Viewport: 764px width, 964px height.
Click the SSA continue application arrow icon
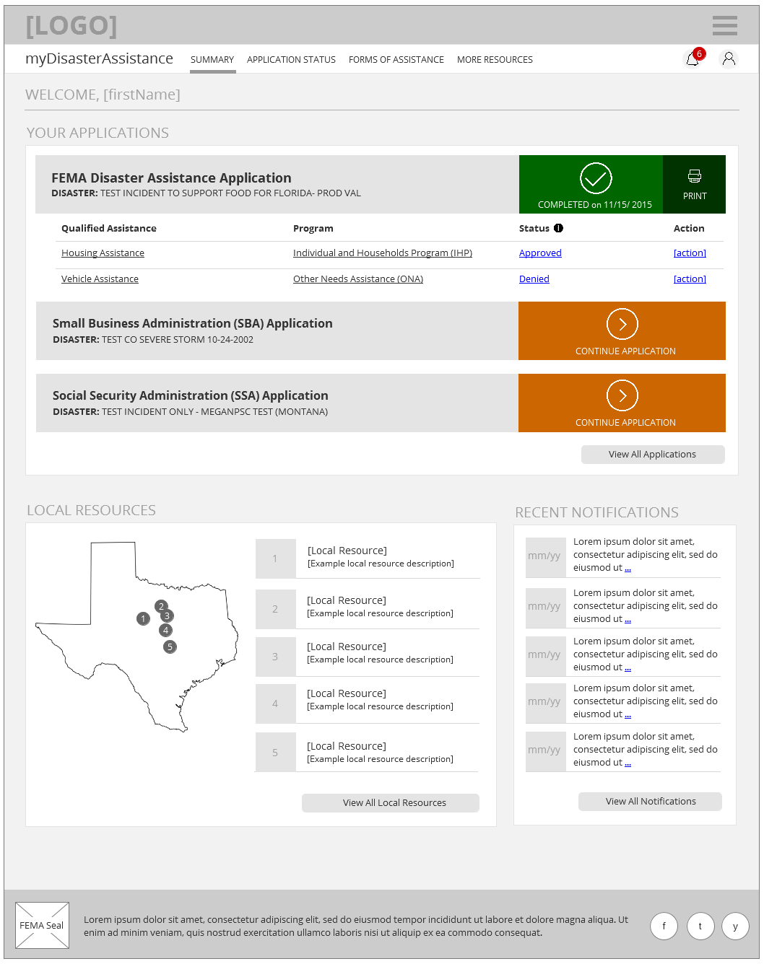coord(622,395)
